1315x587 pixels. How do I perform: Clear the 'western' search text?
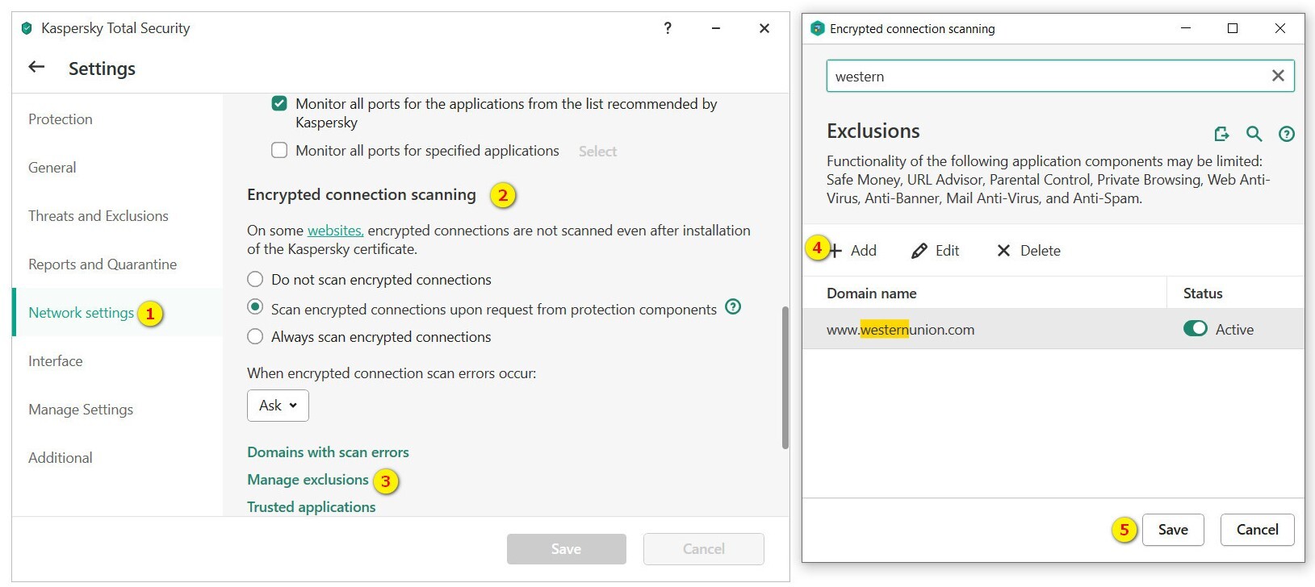pyautogui.click(x=1278, y=76)
